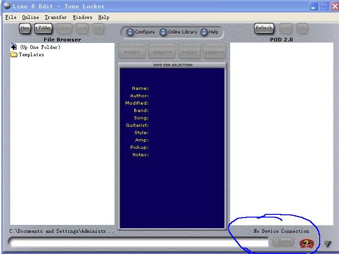This screenshot has width=339, height=254.
Task: Click the first SEND transfer button
Action: [x=162, y=51]
